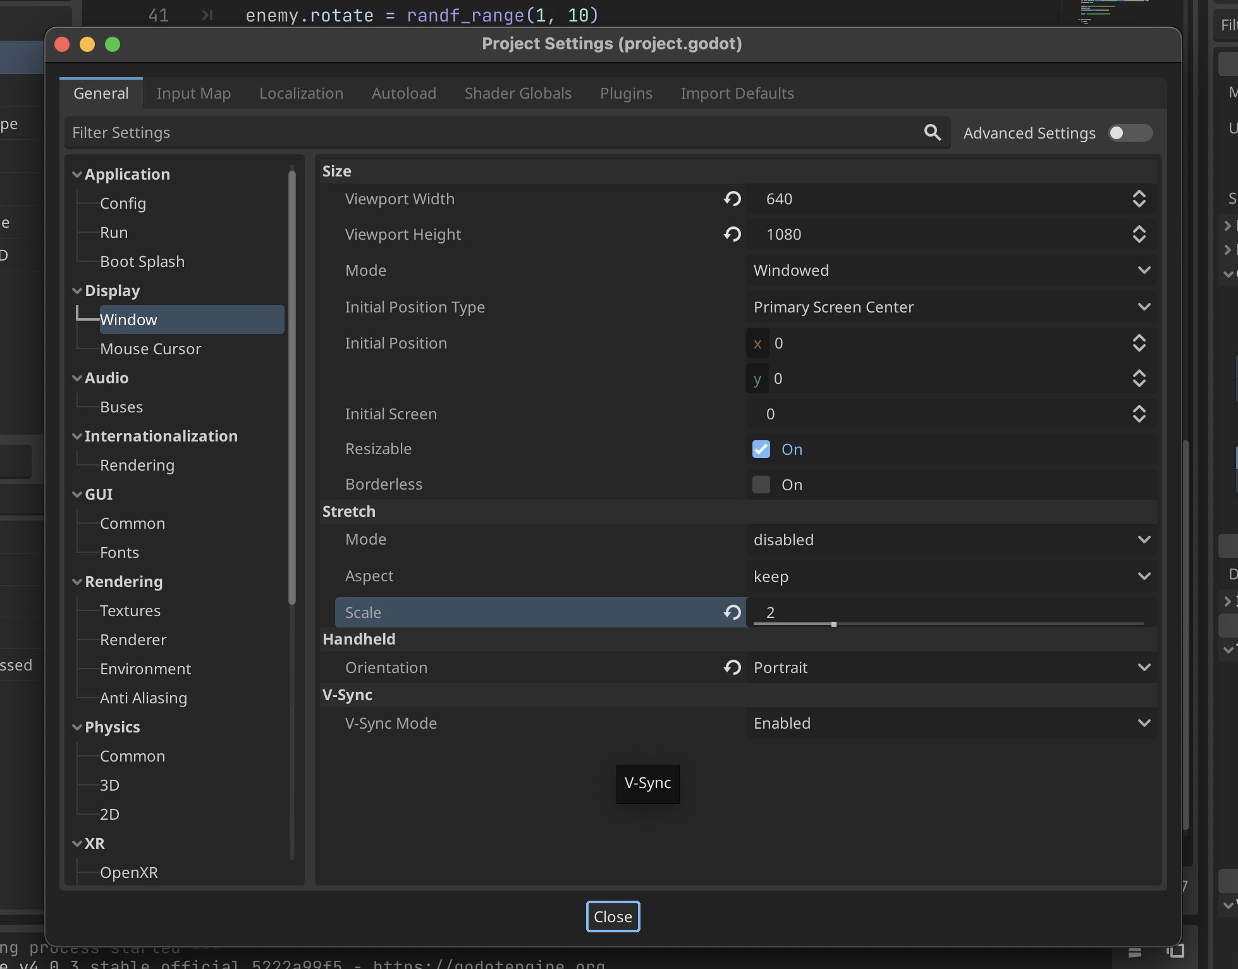Enable the Borderless checkbox

click(761, 484)
